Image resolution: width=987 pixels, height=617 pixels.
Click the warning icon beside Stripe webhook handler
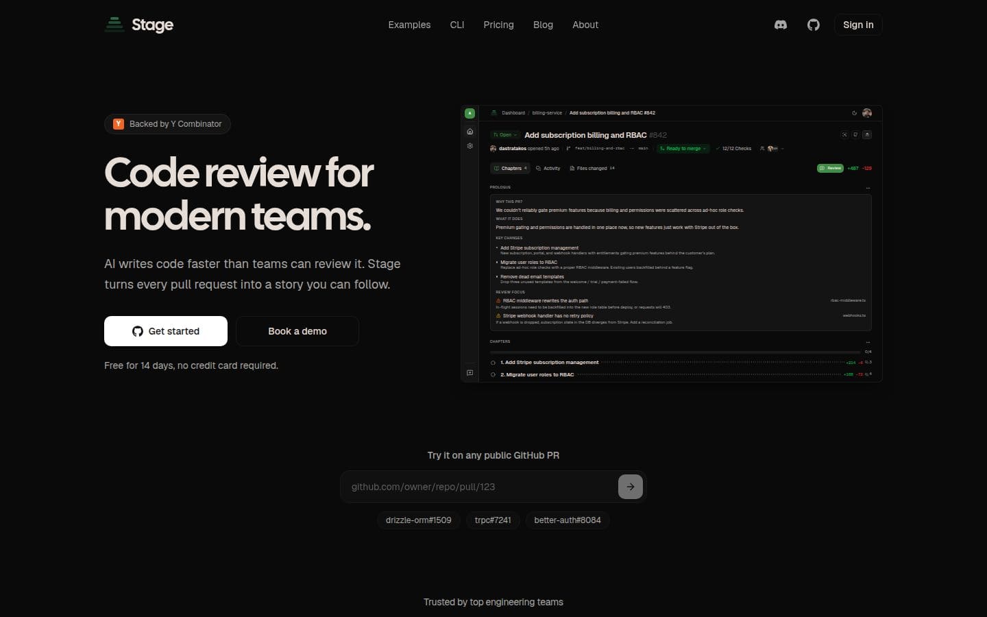click(x=498, y=316)
